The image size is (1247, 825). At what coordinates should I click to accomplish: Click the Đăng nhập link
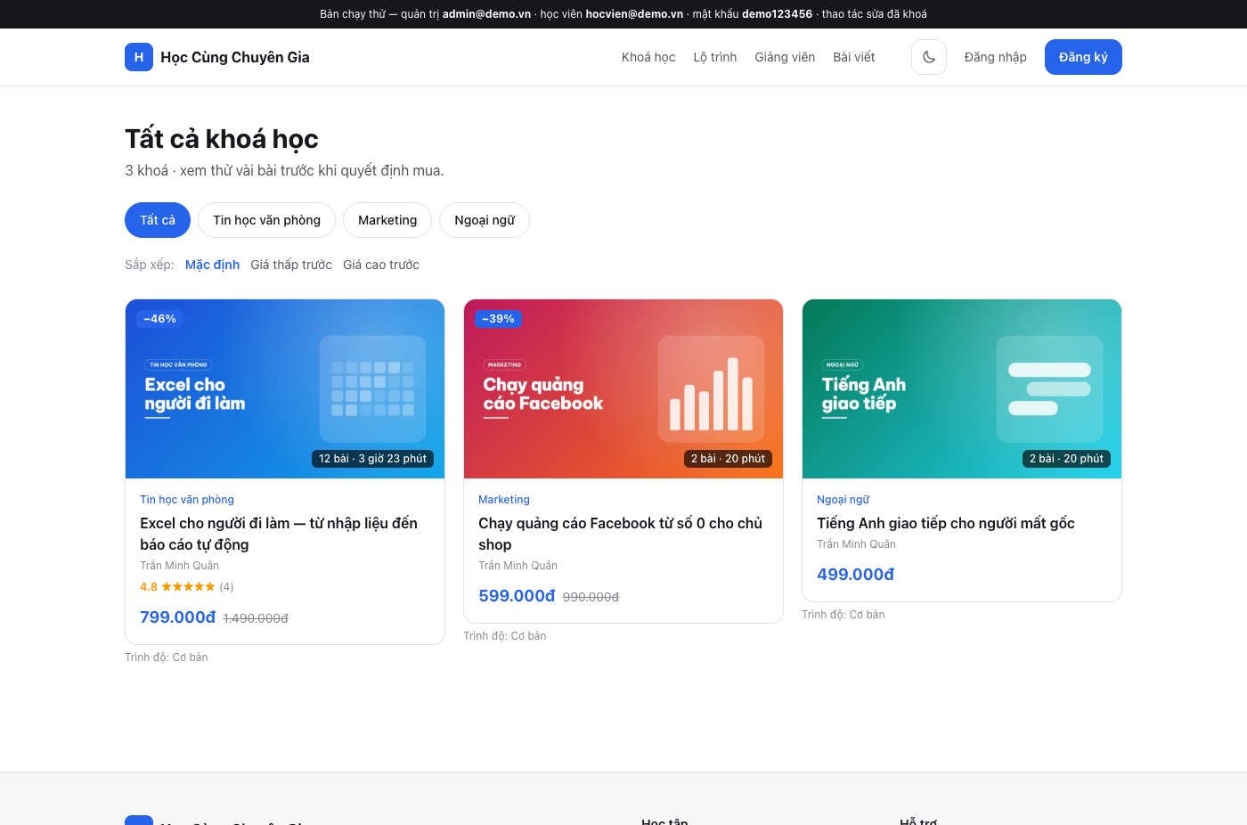pos(996,57)
